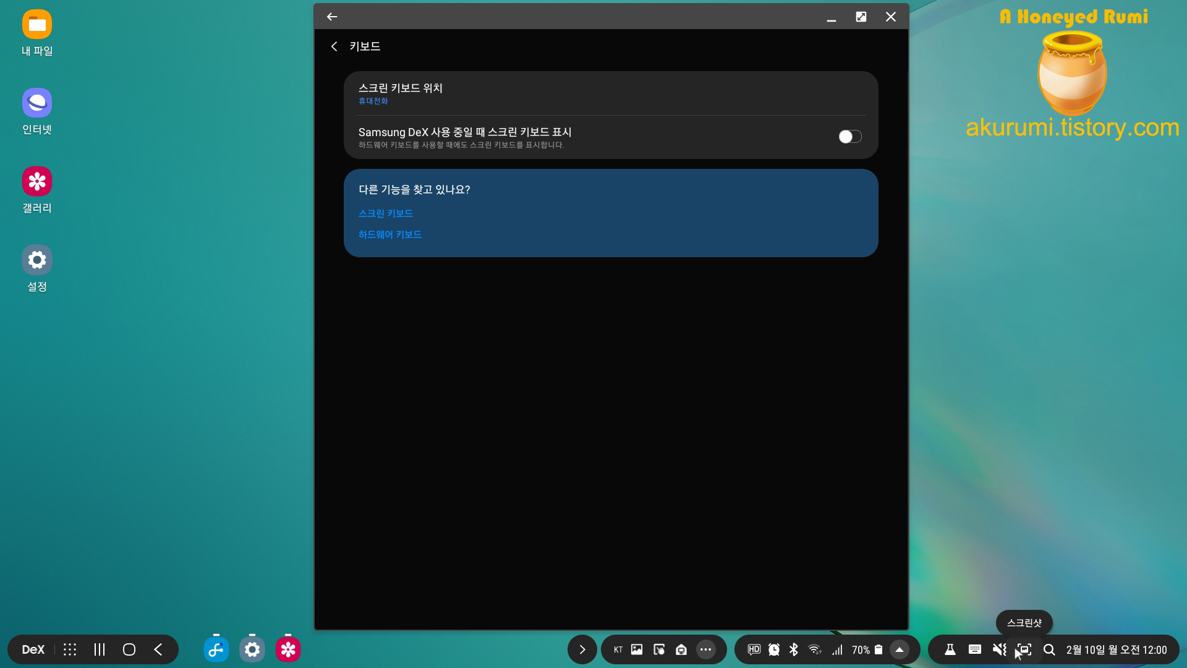The image size is (1187, 668).
Task: Click the window title bar back arrow
Action: pyautogui.click(x=332, y=17)
